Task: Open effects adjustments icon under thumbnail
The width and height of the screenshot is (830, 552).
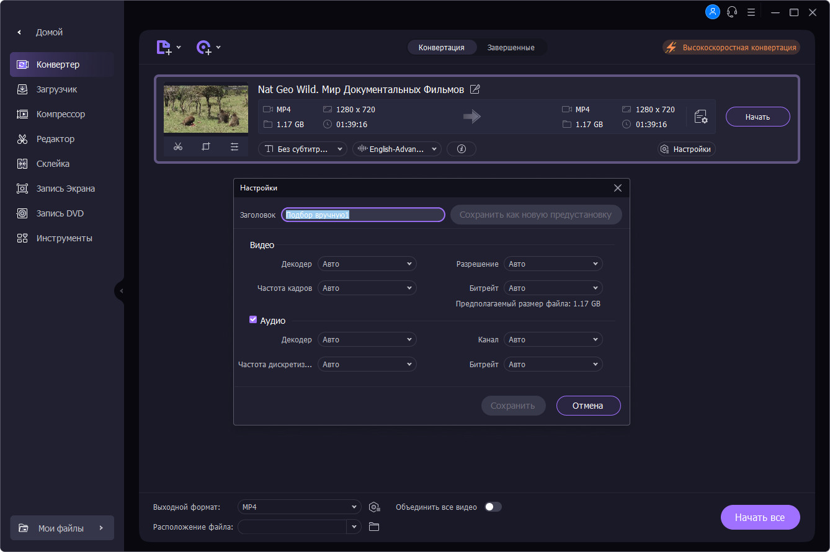Action: tap(234, 147)
